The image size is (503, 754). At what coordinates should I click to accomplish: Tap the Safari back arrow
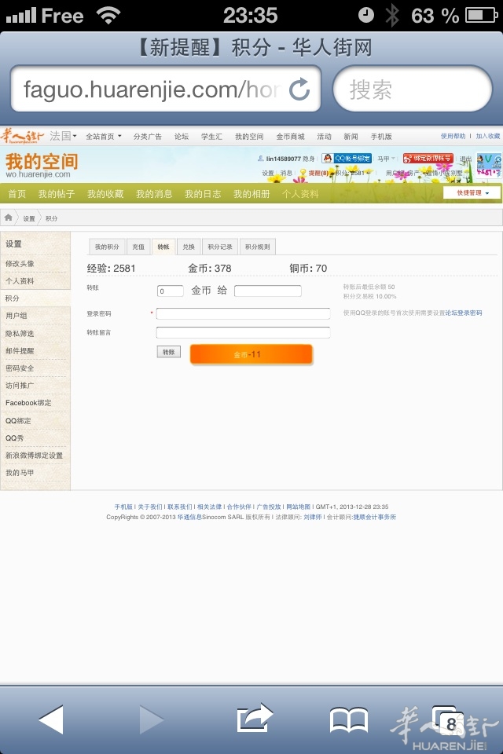pyautogui.click(x=51, y=719)
